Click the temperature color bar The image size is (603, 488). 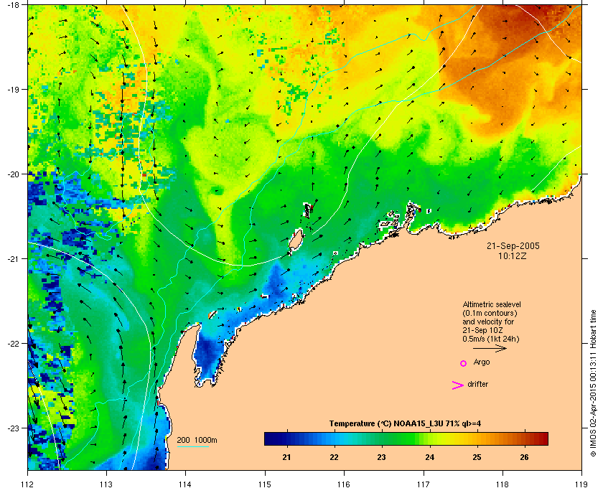[x=406, y=438]
